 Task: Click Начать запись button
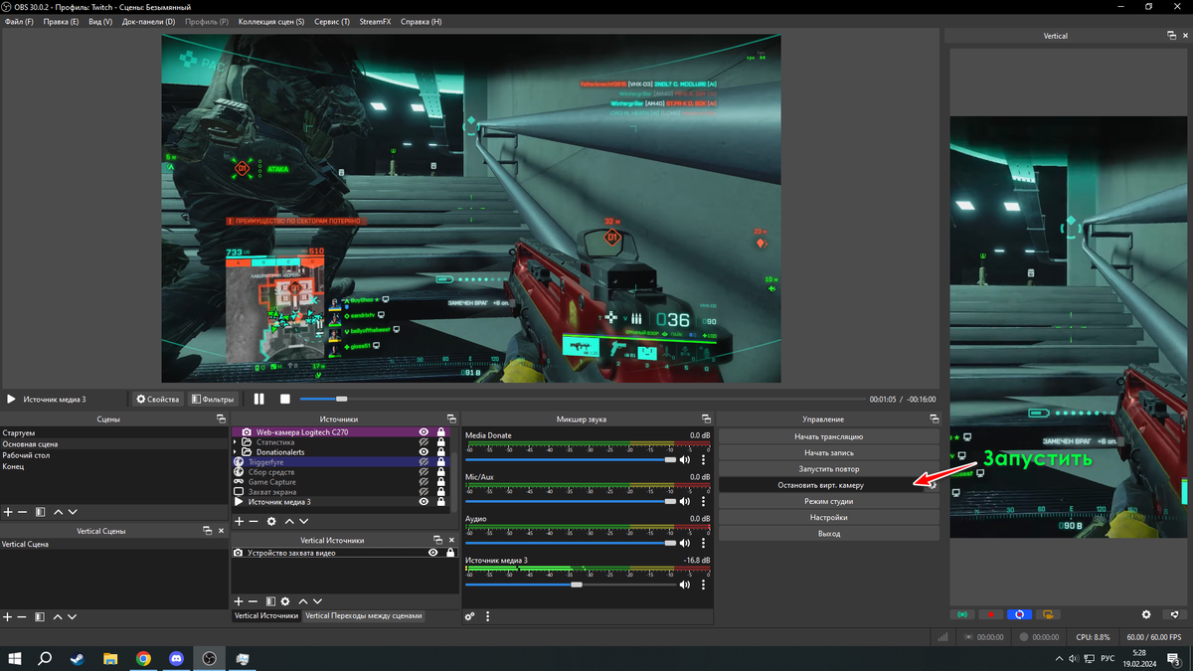tap(828, 452)
